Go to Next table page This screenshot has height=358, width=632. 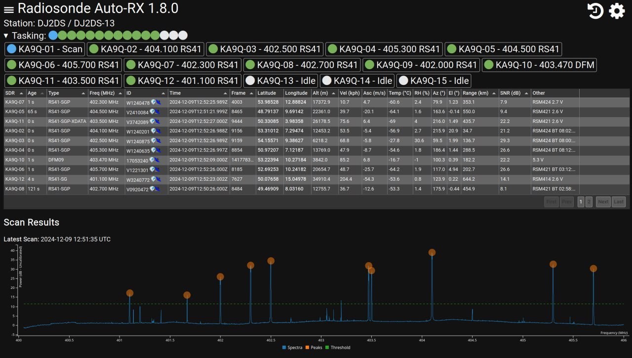(603, 201)
